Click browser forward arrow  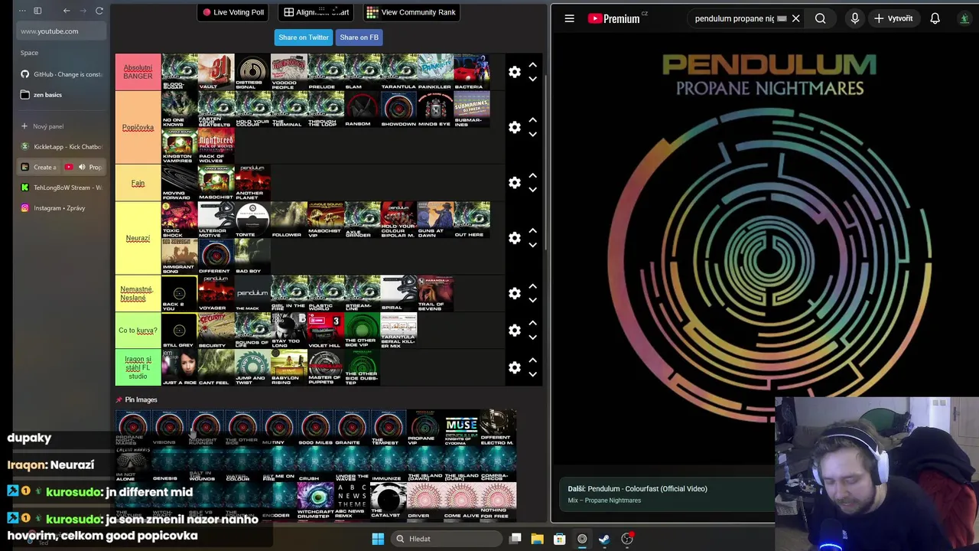[x=83, y=11]
